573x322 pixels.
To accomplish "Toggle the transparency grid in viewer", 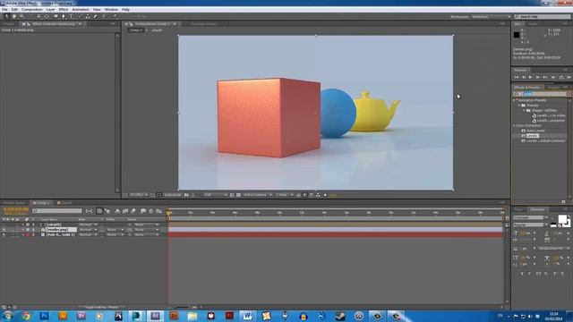I will 239,195.
